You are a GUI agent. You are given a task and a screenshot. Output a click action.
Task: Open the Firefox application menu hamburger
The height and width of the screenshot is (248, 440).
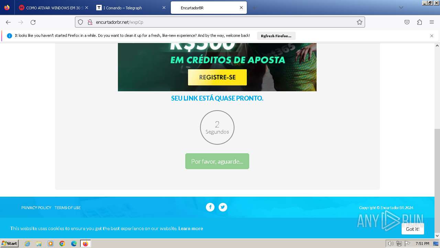pyautogui.click(x=432, y=22)
